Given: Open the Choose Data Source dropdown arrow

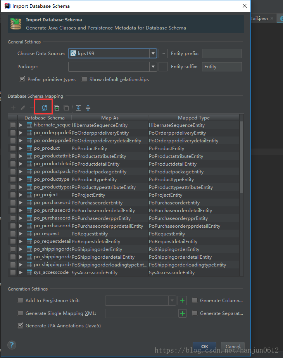Looking at the screenshot, I should click(x=153, y=54).
